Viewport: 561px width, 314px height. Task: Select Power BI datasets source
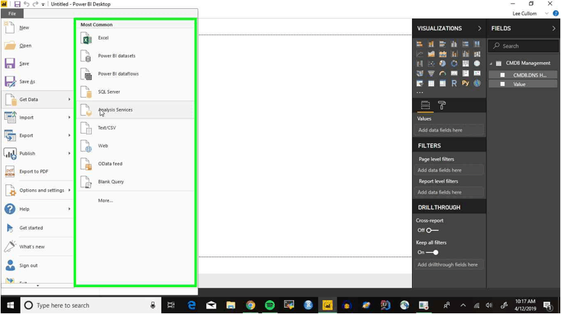point(135,56)
